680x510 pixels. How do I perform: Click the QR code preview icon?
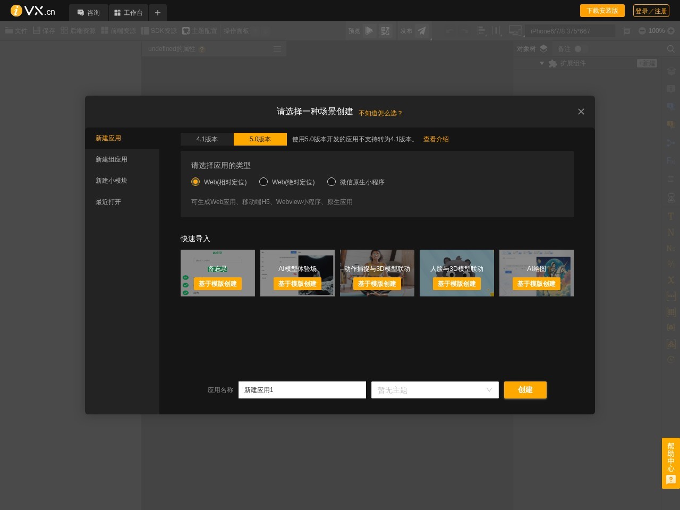[386, 31]
